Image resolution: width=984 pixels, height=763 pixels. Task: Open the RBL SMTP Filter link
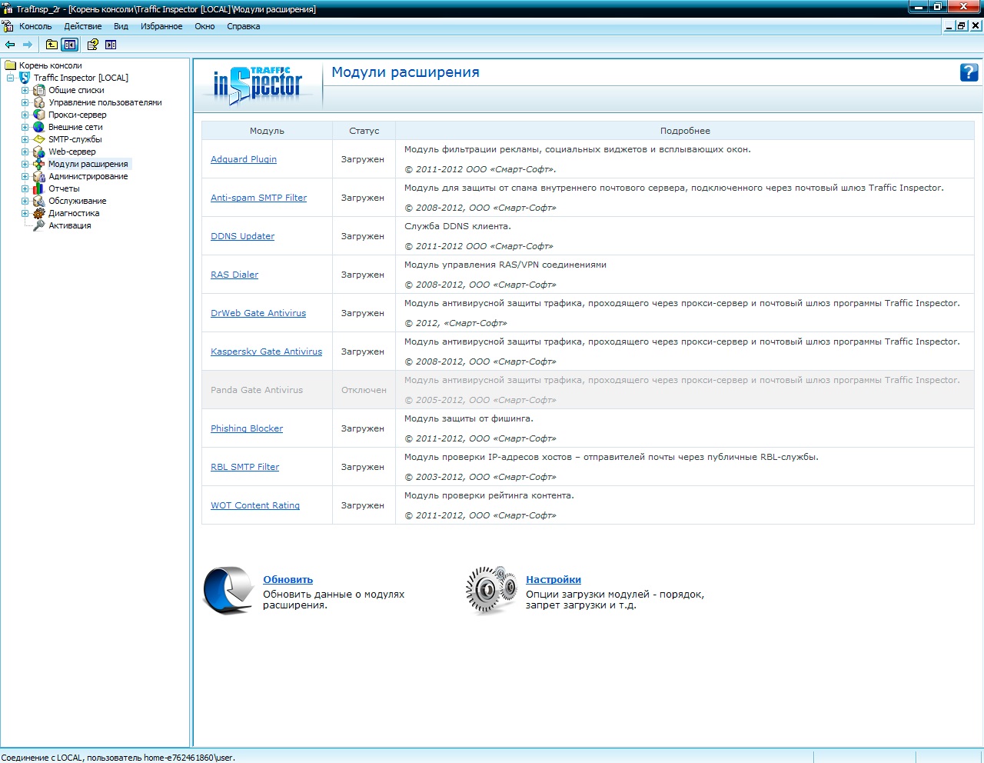(244, 467)
